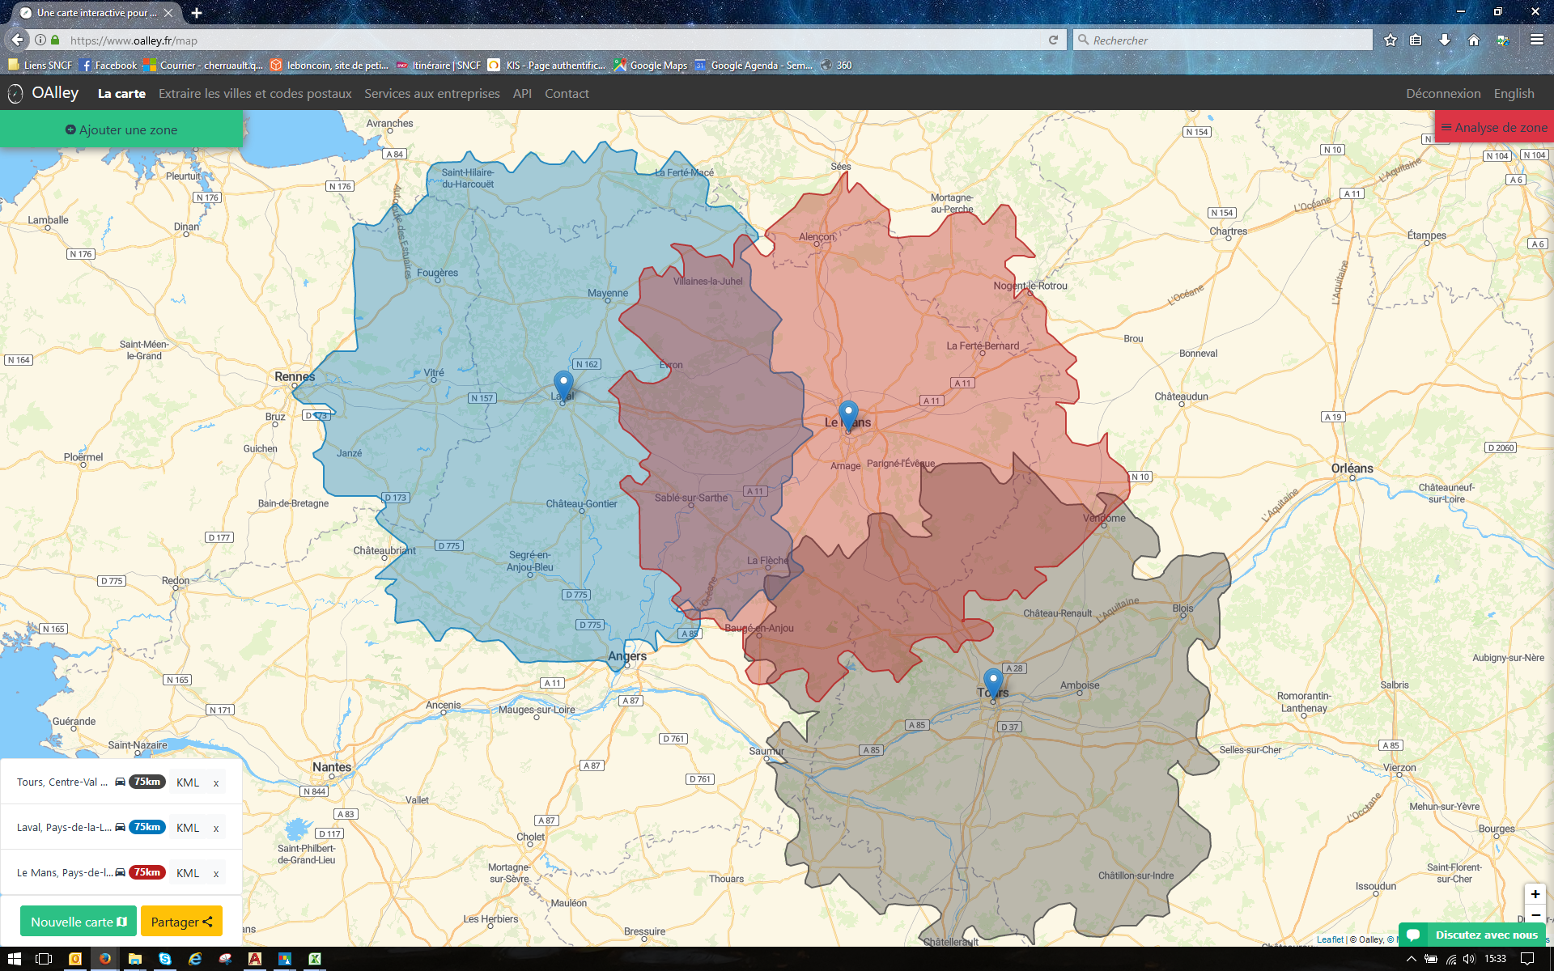Image resolution: width=1554 pixels, height=971 pixels.
Task: Click the Partager share button
Action: 181,922
